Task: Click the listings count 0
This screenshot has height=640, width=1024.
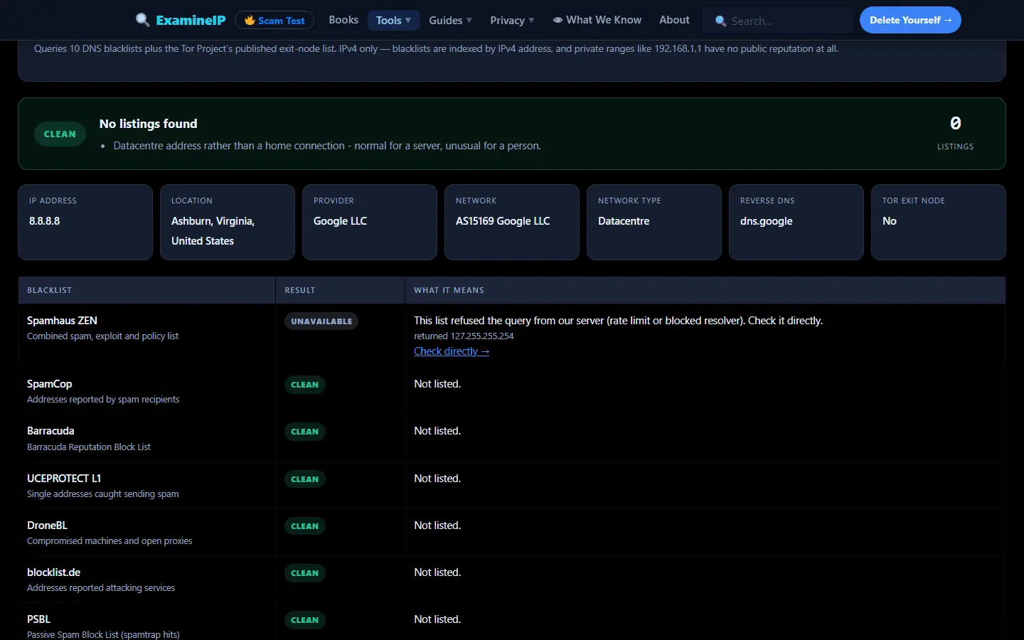Action: 956,123
